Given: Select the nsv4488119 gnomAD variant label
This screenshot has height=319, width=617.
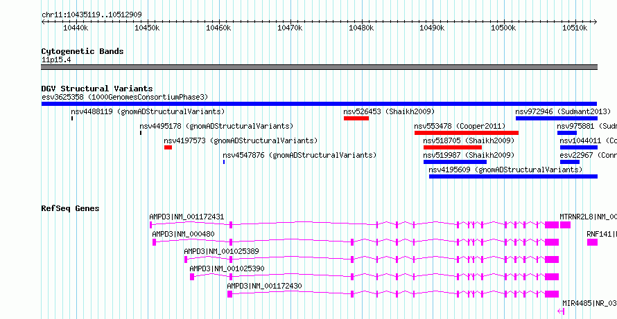Looking at the screenshot, I should [148, 111].
